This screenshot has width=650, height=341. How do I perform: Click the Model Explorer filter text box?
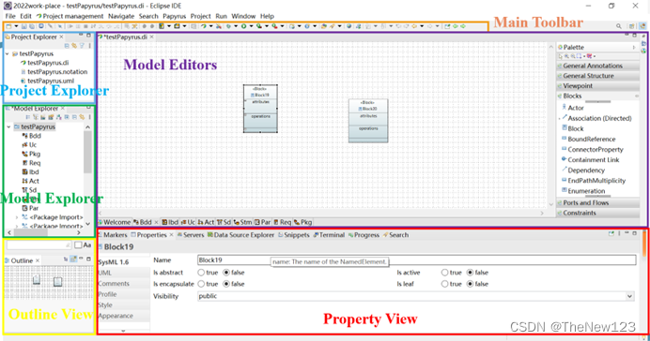[39, 245]
